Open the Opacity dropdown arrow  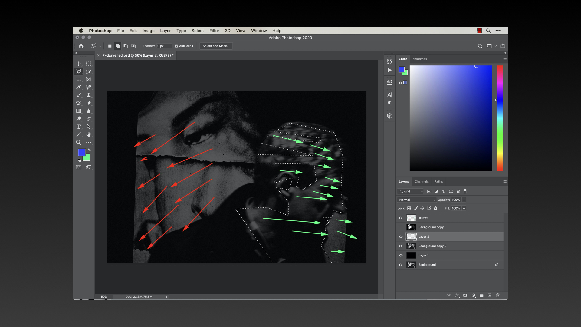pos(464,200)
